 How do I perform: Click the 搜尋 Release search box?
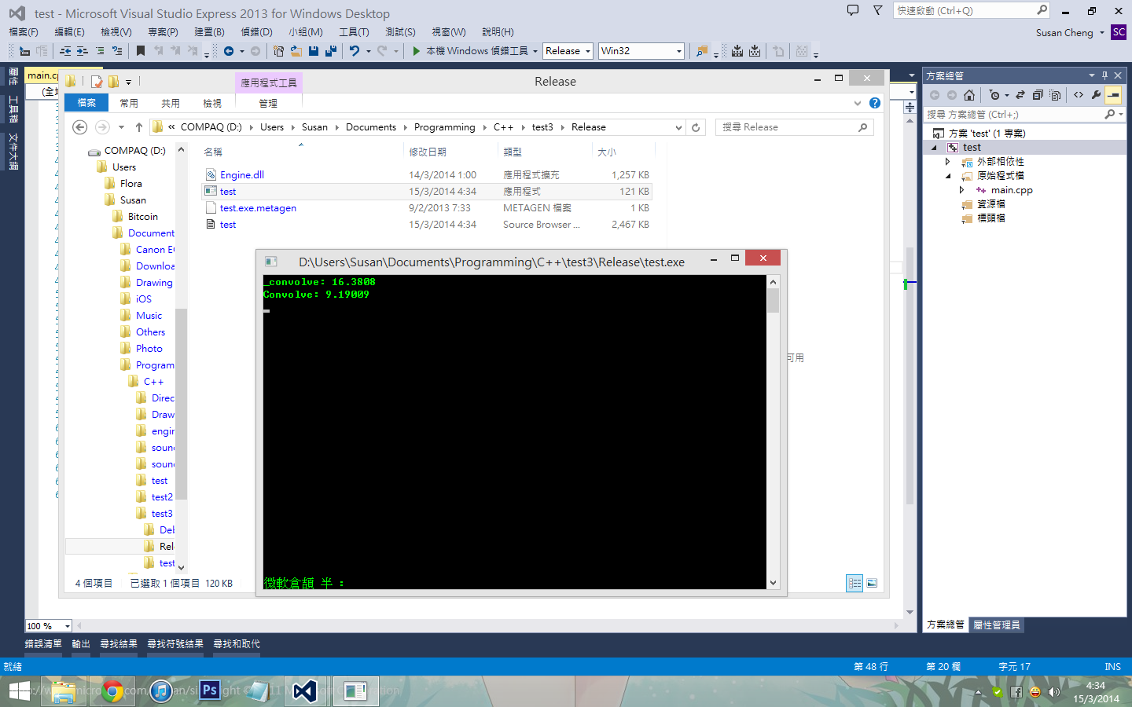click(x=794, y=127)
